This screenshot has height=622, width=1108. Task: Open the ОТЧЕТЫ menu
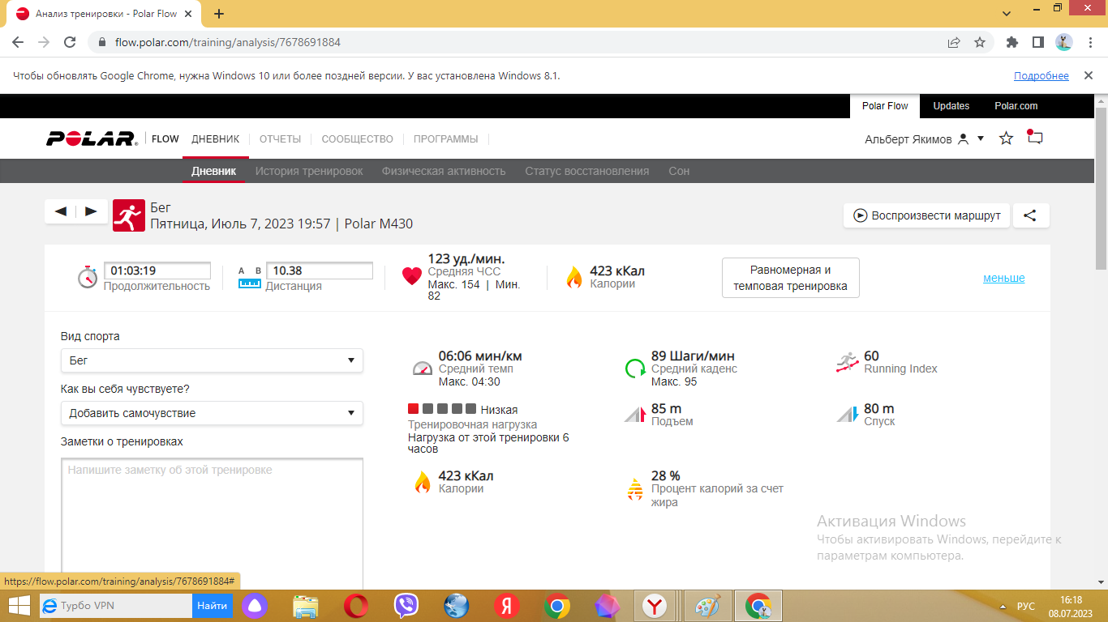[280, 139]
